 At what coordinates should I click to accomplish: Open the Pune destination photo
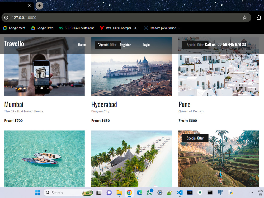click(x=219, y=67)
